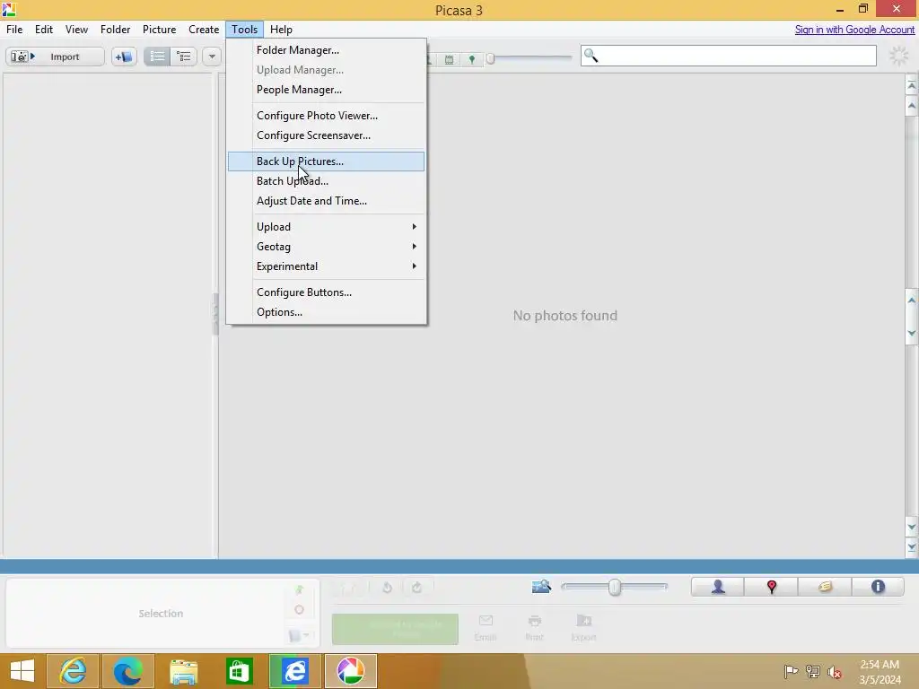
Task: Show the Tags panel
Action: (x=825, y=587)
